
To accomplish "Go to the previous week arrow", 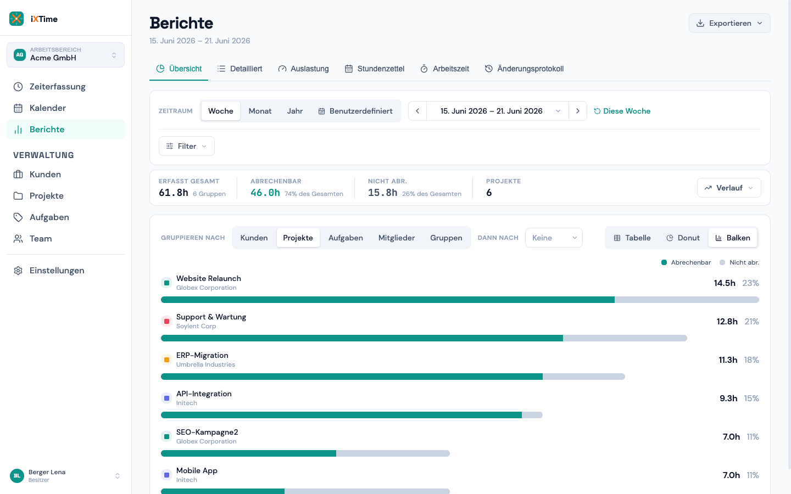I will 417,111.
